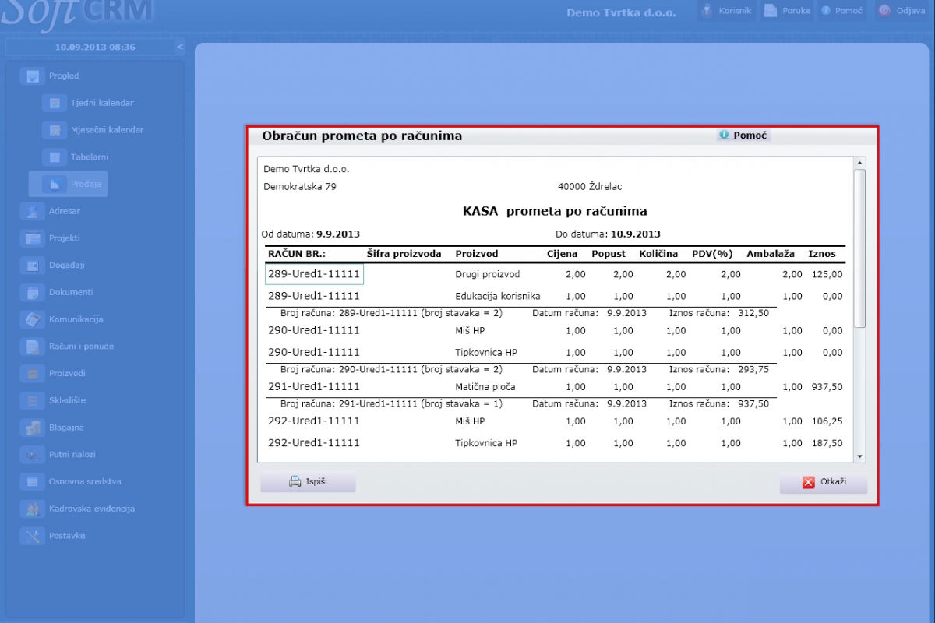Open the Postavke tools icon
The image size is (935, 623).
pos(33,536)
